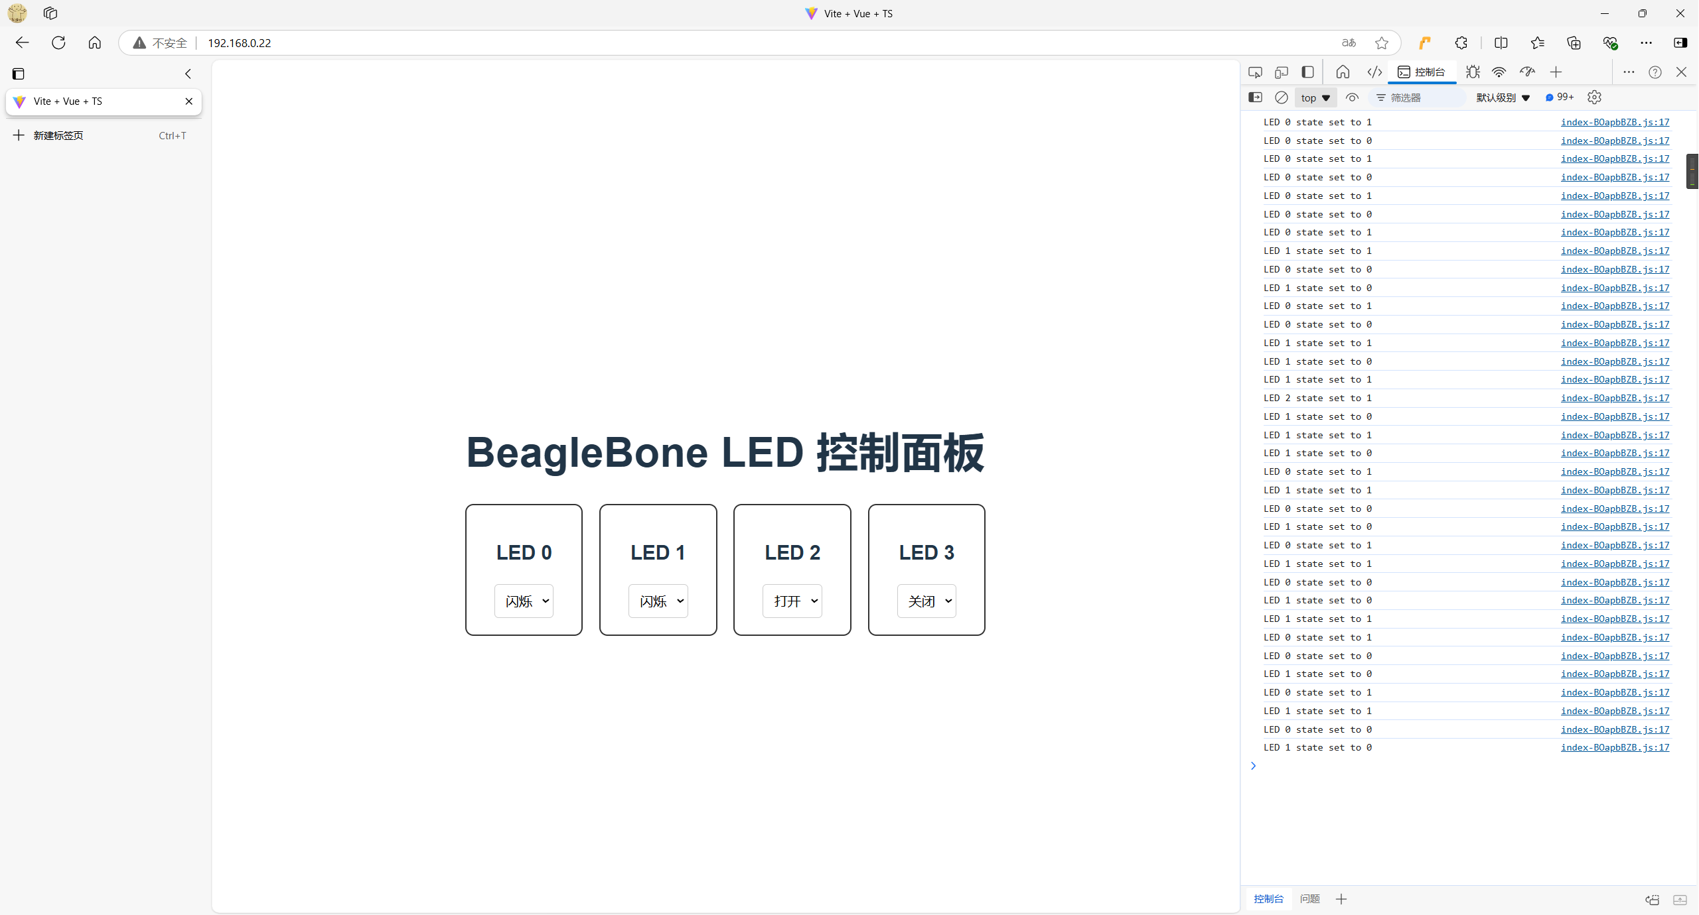Collapse the vertical tabs pane
The image size is (1699, 915).
[x=188, y=74]
